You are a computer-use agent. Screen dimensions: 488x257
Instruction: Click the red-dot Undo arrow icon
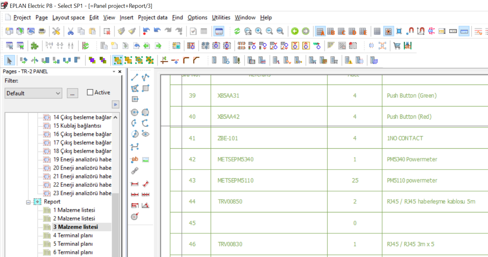tap(147, 31)
